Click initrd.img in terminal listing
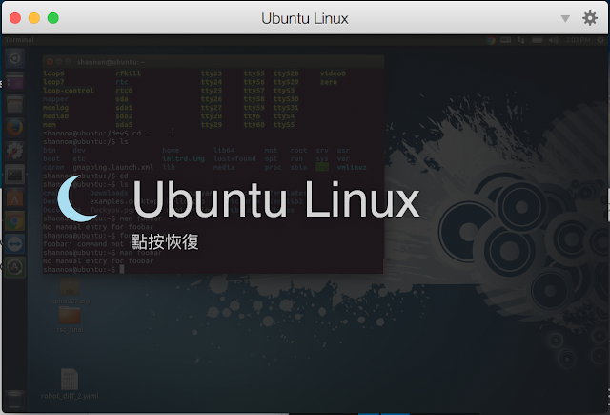610x415 pixels. pyautogui.click(x=183, y=158)
